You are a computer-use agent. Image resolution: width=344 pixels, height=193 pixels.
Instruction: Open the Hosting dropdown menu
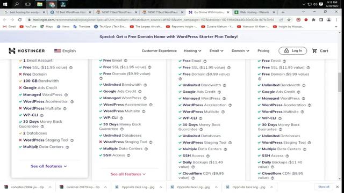click(192, 51)
